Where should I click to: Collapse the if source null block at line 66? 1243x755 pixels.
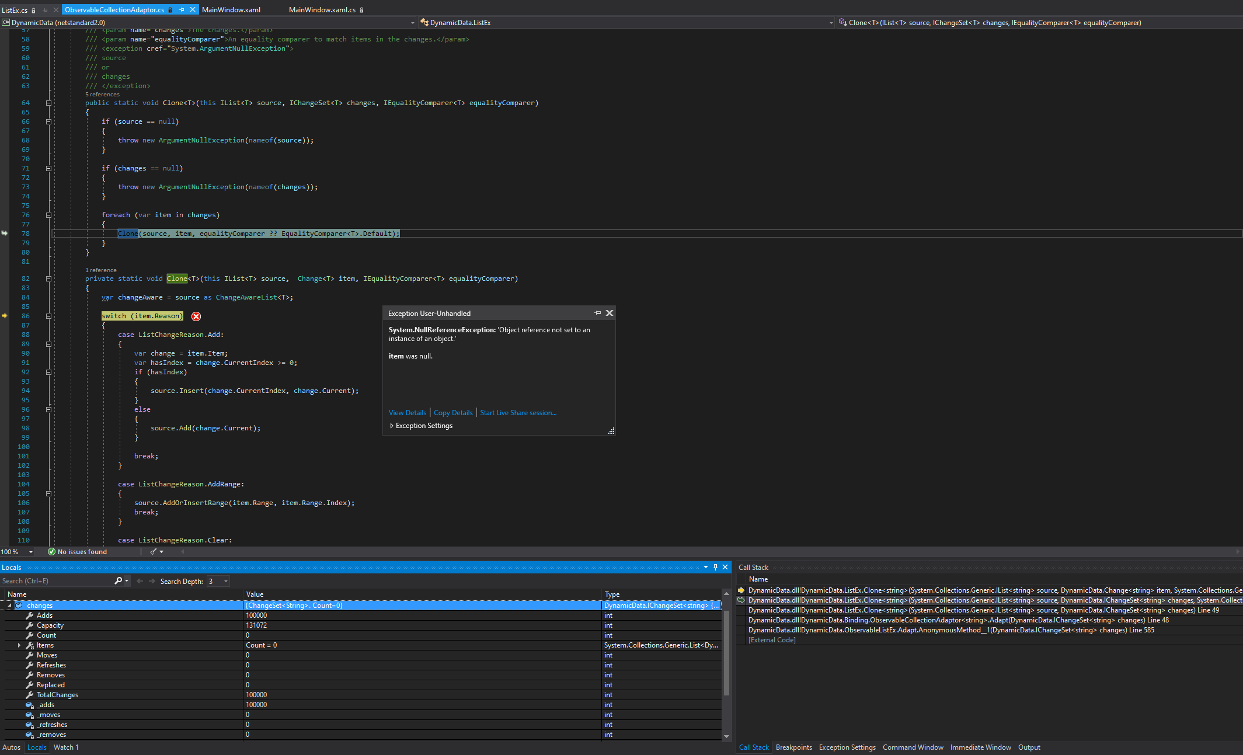pyautogui.click(x=48, y=121)
